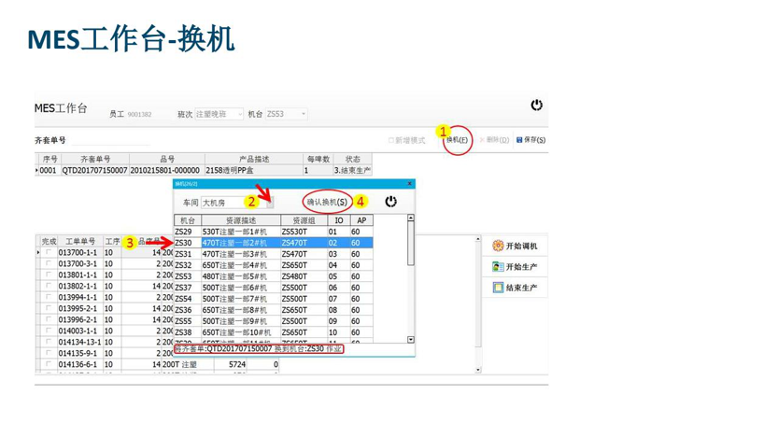This screenshot has width=778, height=437.
Task: Close the 换机 dialog window
Action: 410,184
